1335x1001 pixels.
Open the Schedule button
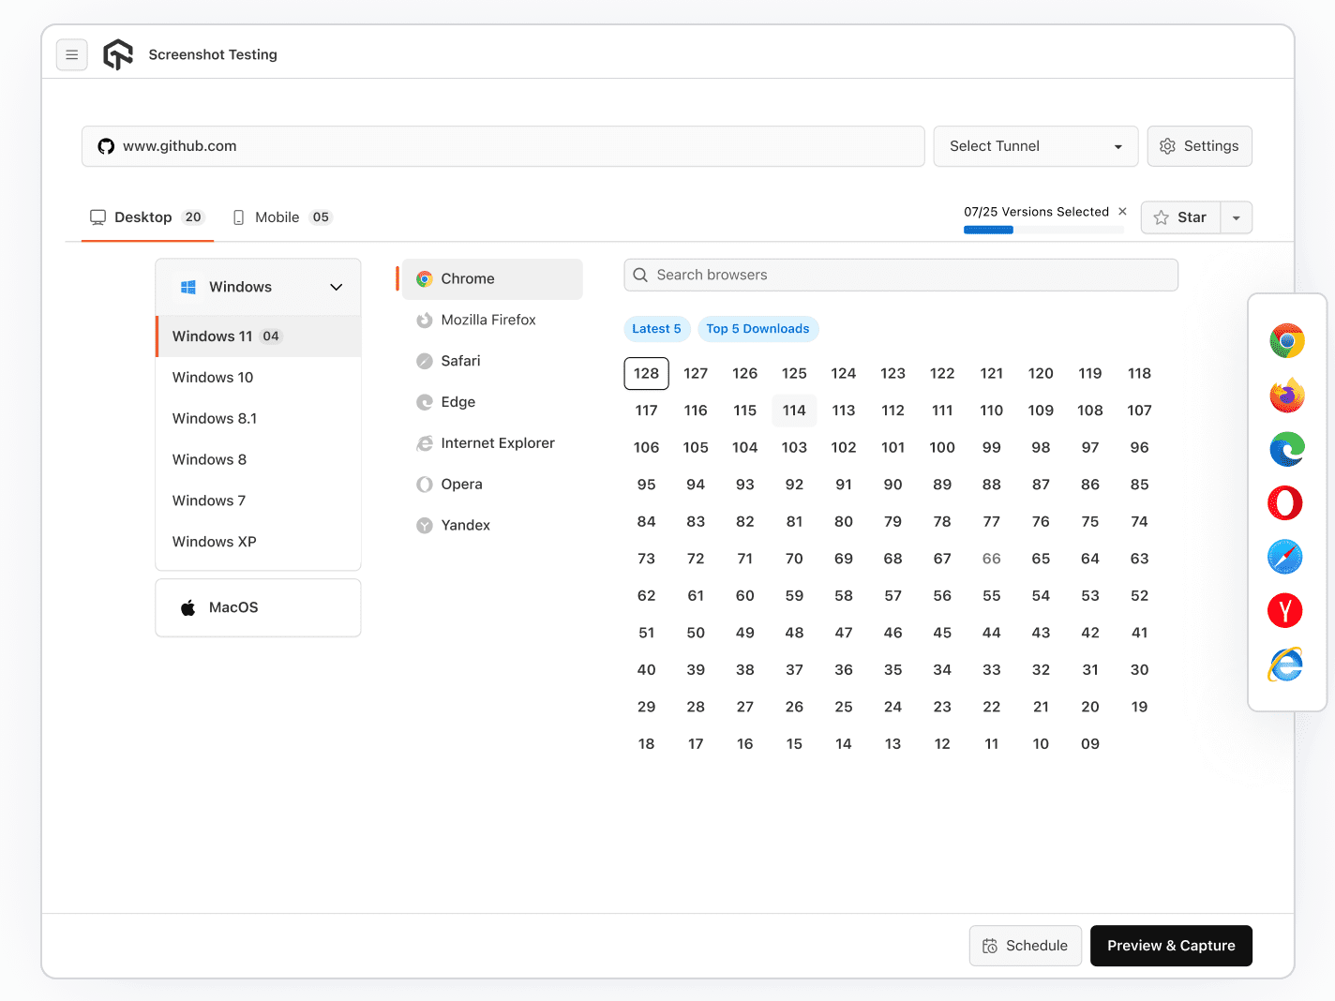coord(1025,946)
